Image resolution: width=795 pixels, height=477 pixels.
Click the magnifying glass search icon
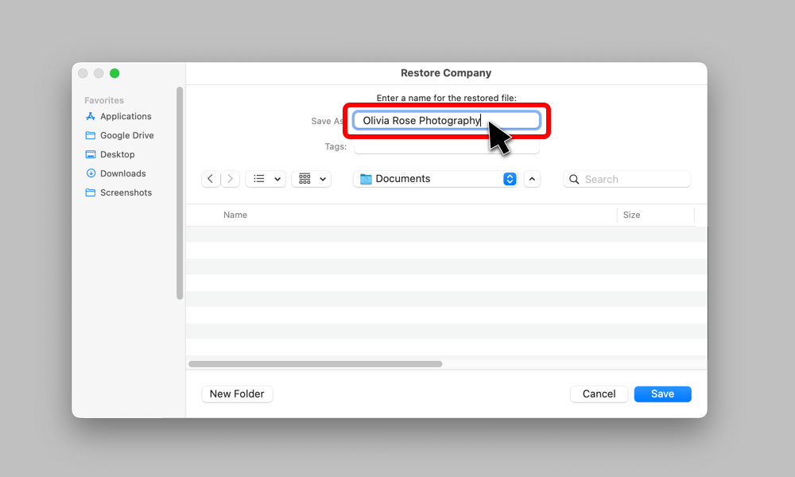[574, 180]
